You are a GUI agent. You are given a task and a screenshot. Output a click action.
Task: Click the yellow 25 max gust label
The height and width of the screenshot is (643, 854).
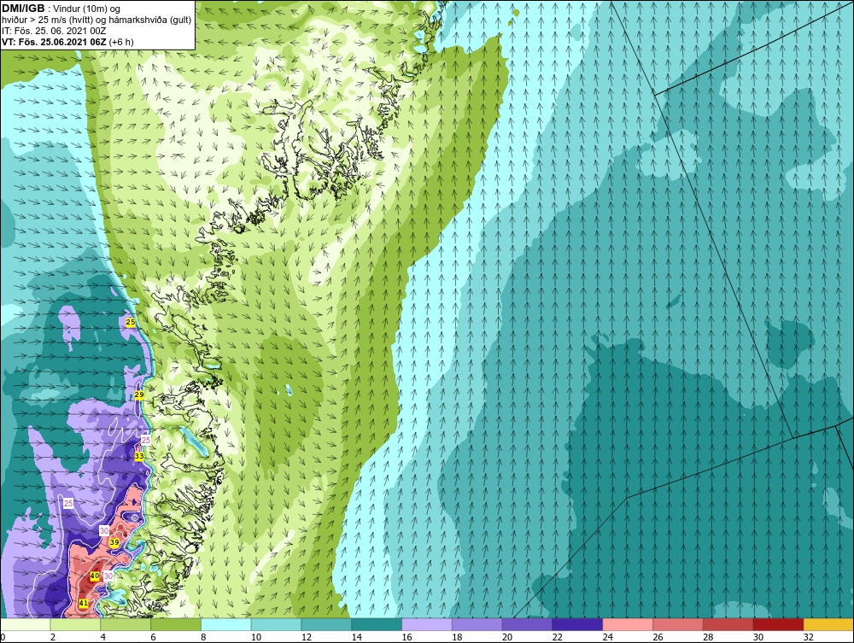coord(131,322)
